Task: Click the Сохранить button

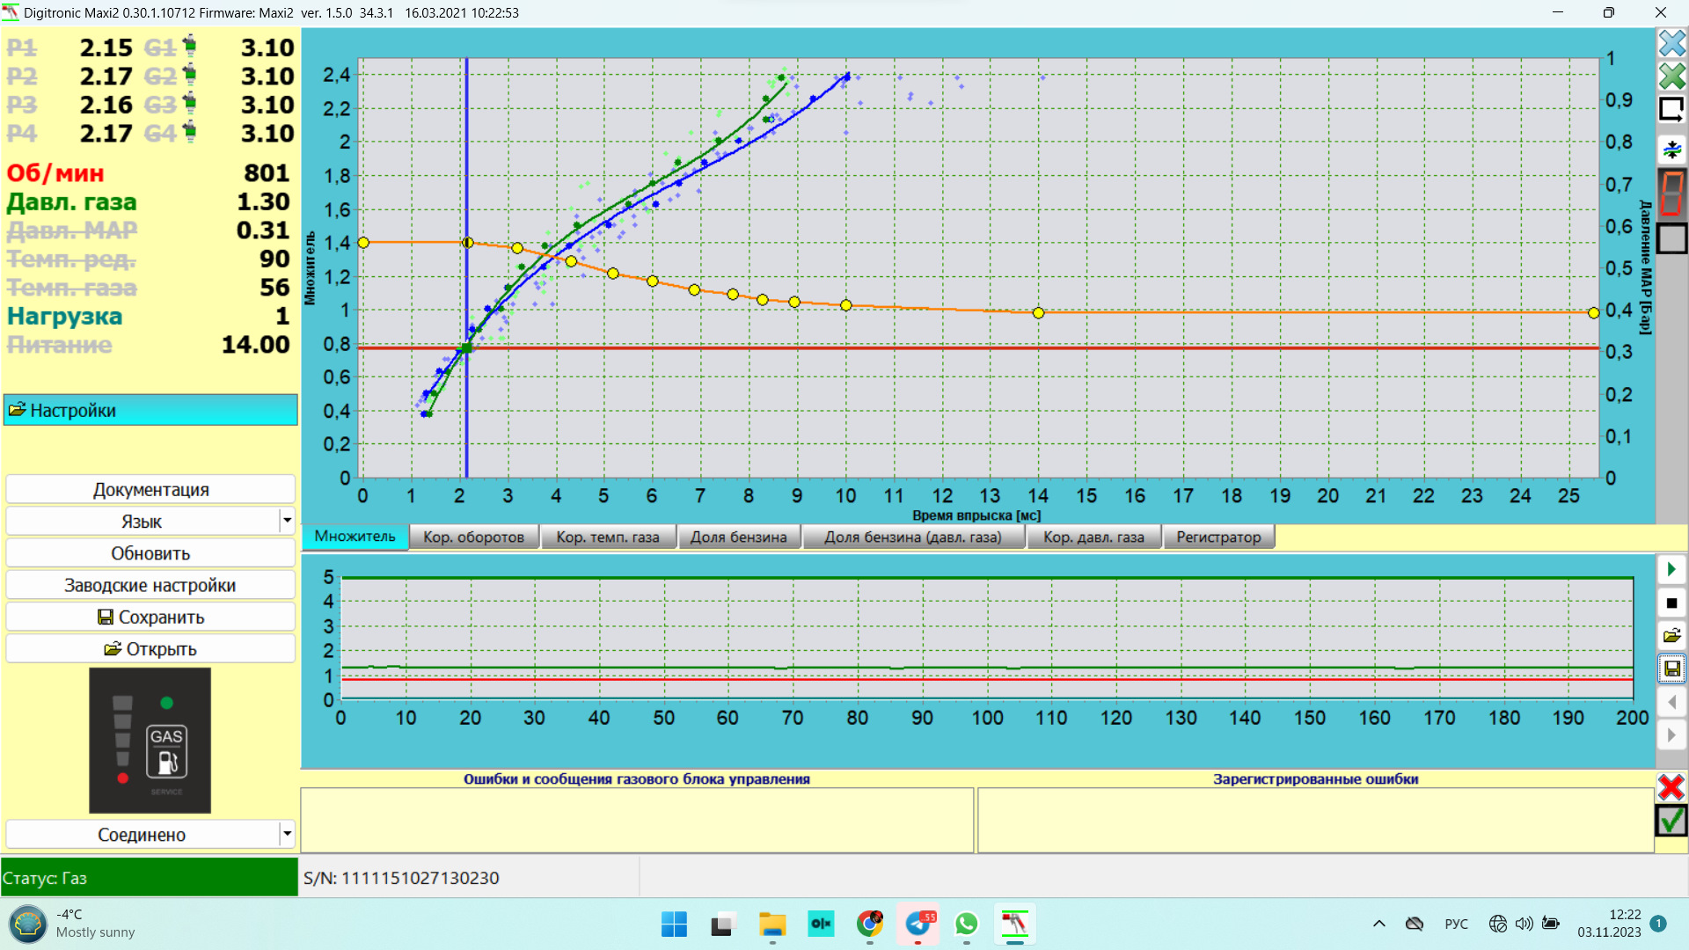Action: click(x=150, y=617)
